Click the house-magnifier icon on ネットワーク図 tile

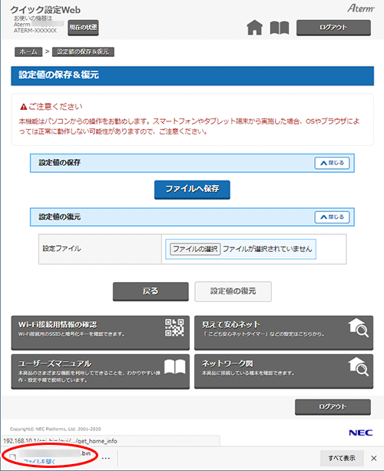[x=359, y=367]
